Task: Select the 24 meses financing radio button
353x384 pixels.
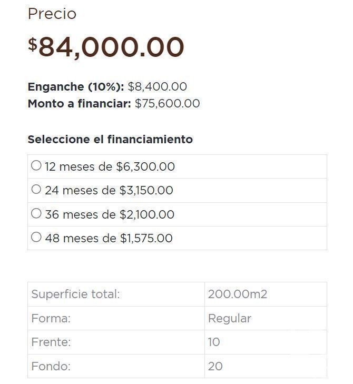Action: coord(36,189)
